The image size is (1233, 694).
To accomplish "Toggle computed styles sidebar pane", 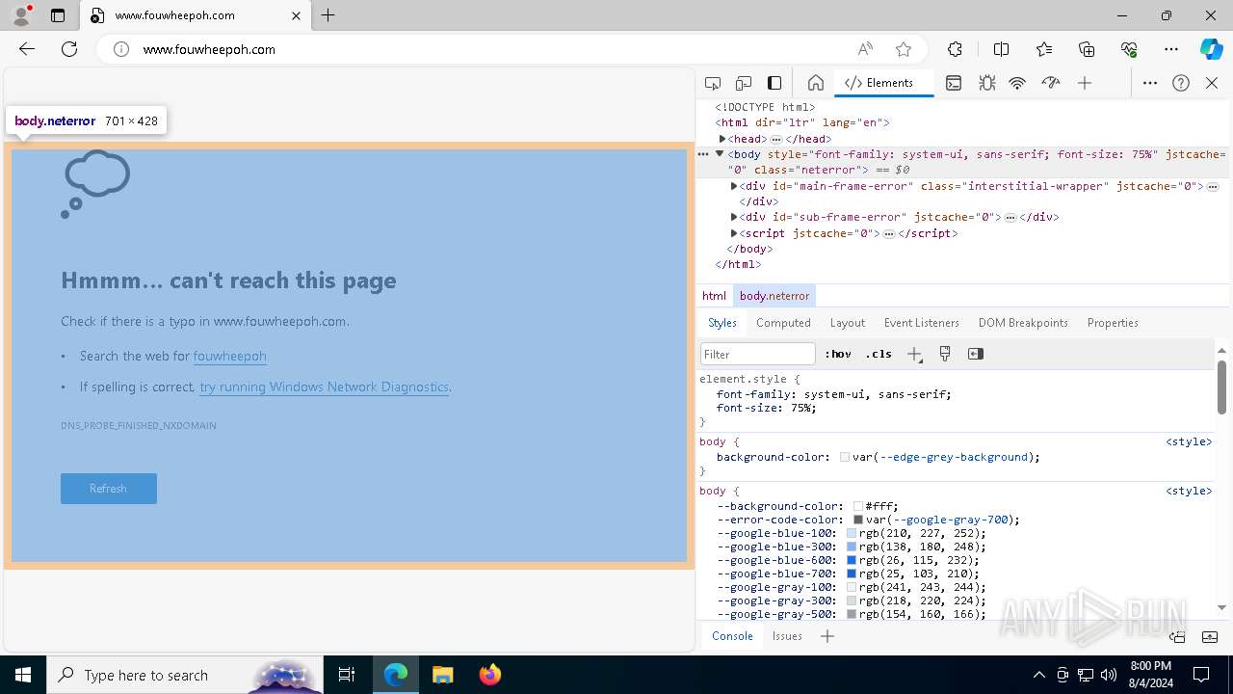I will coord(976,354).
